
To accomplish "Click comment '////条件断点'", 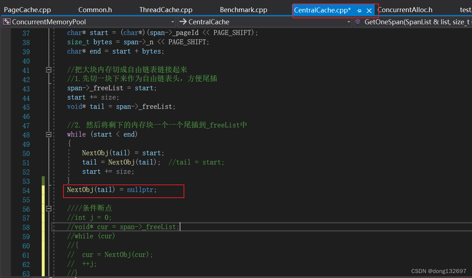I will [x=89, y=208].
